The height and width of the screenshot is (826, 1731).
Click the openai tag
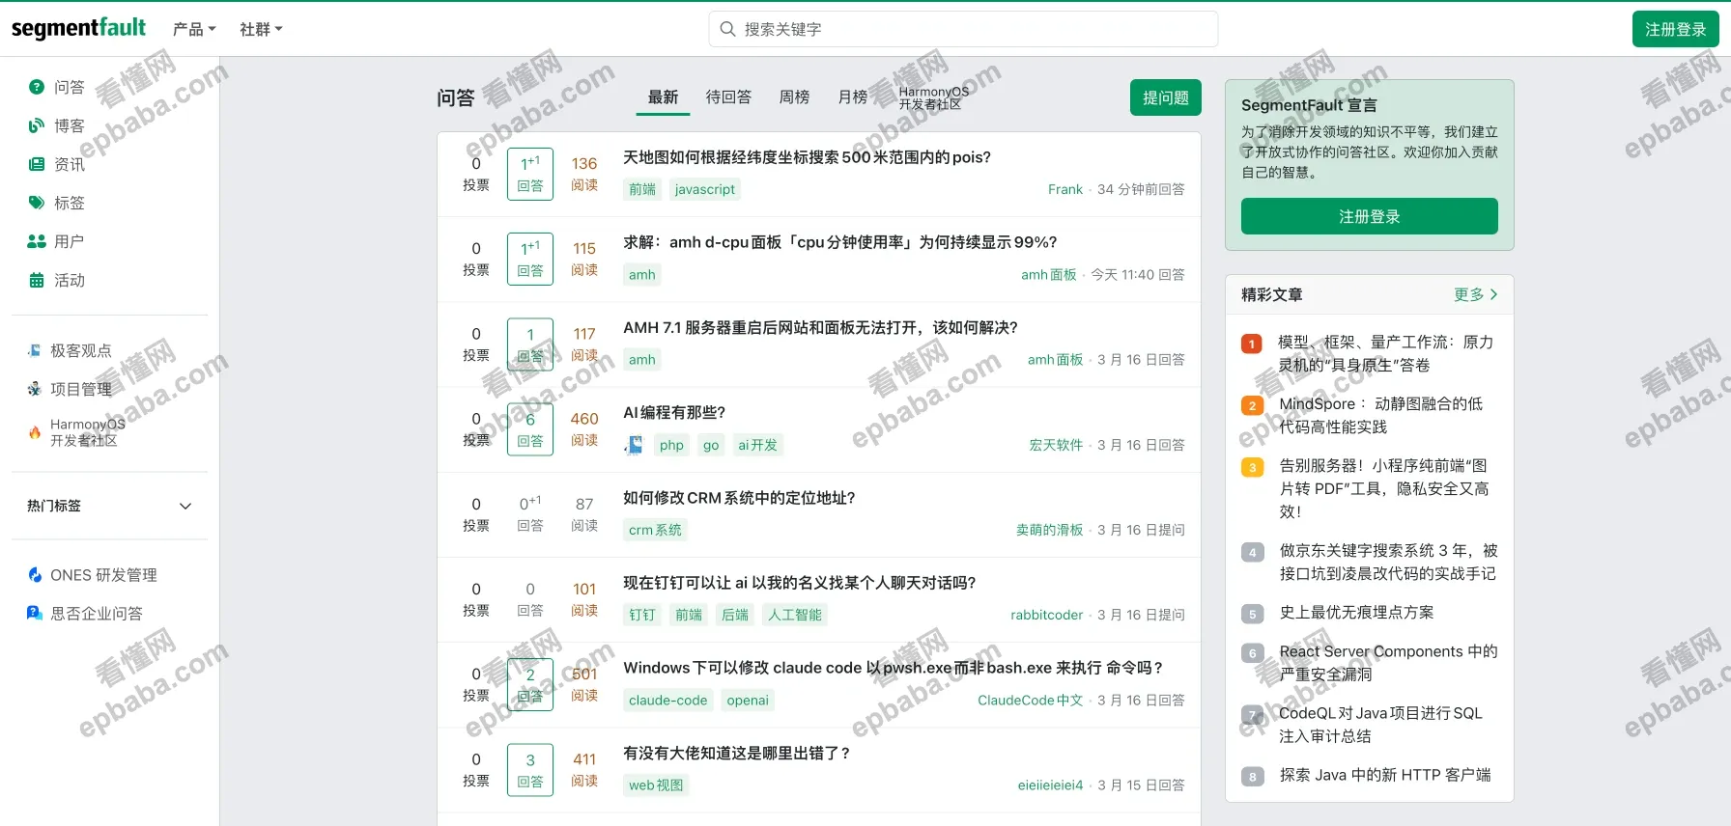point(748,701)
